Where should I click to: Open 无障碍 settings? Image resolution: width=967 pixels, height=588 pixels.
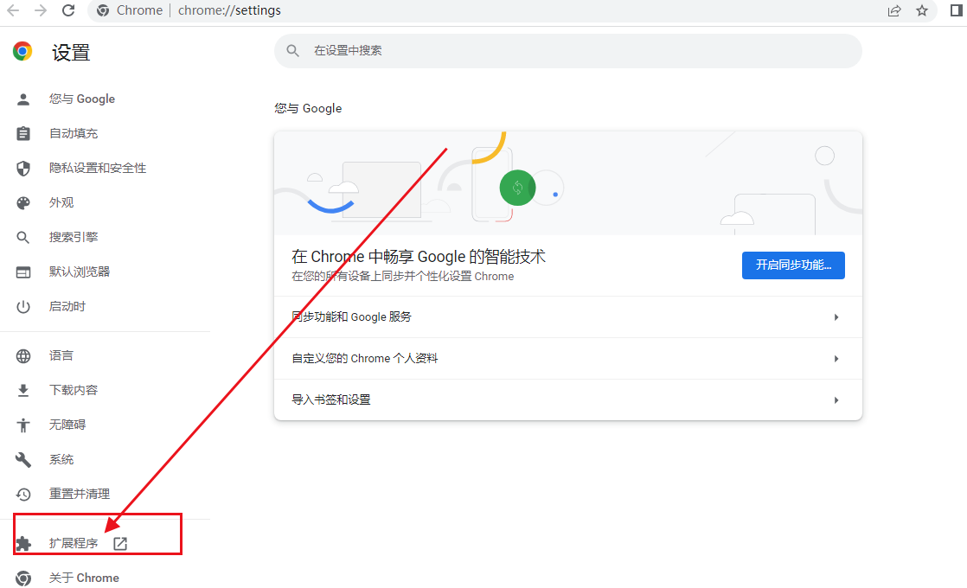(x=67, y=424)
